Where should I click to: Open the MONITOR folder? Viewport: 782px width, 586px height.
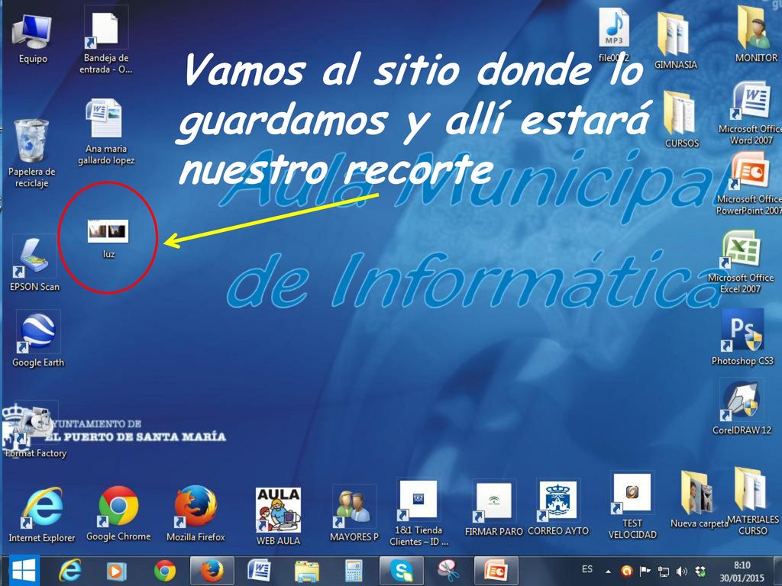coord(755,35)
